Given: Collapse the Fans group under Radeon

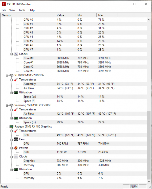Looking at the screenshot, I should click(11, 140).
